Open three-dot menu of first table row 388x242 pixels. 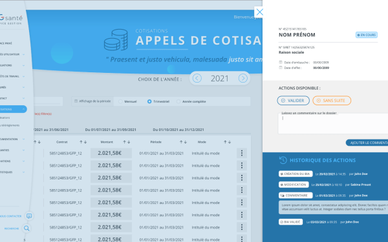[242, 153]
